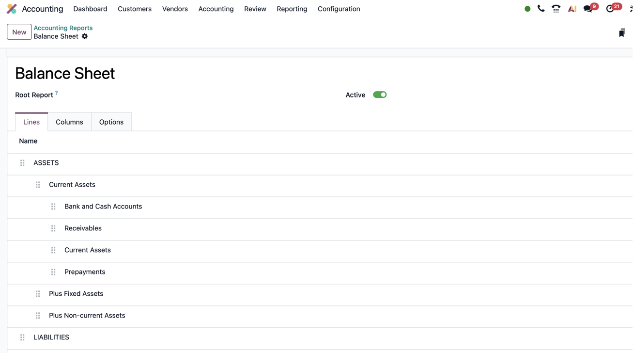Click the drag handle of ASSETS row
633x353 pixels.
(22, 163)
